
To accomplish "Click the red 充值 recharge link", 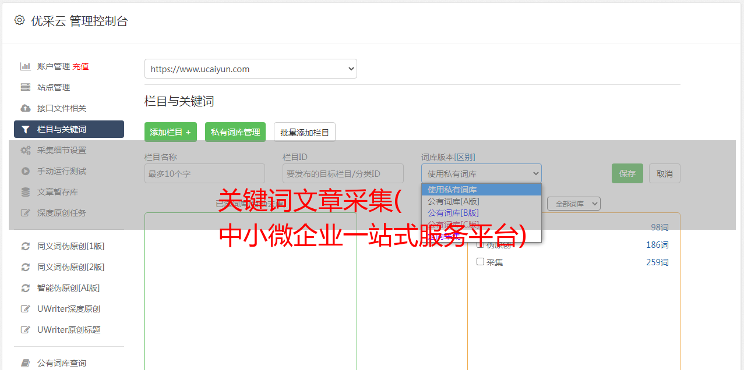I will click(80, 66).
